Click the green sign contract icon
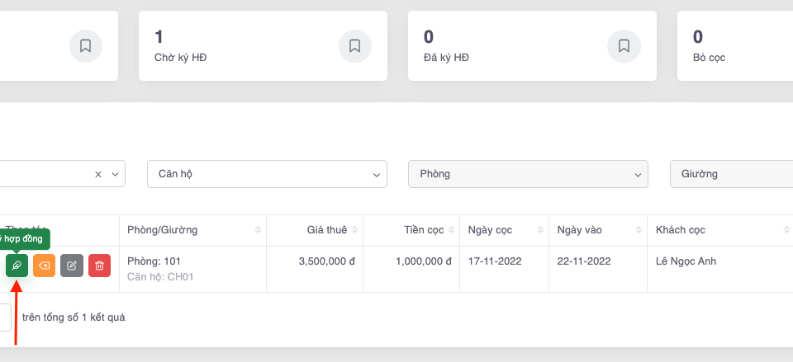This screenshot has width=793, height=362. pyautogui.click(x=17, y=266)
